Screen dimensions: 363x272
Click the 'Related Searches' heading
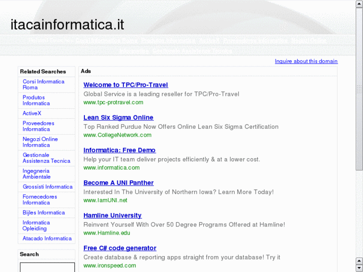(x=43, y=71)
